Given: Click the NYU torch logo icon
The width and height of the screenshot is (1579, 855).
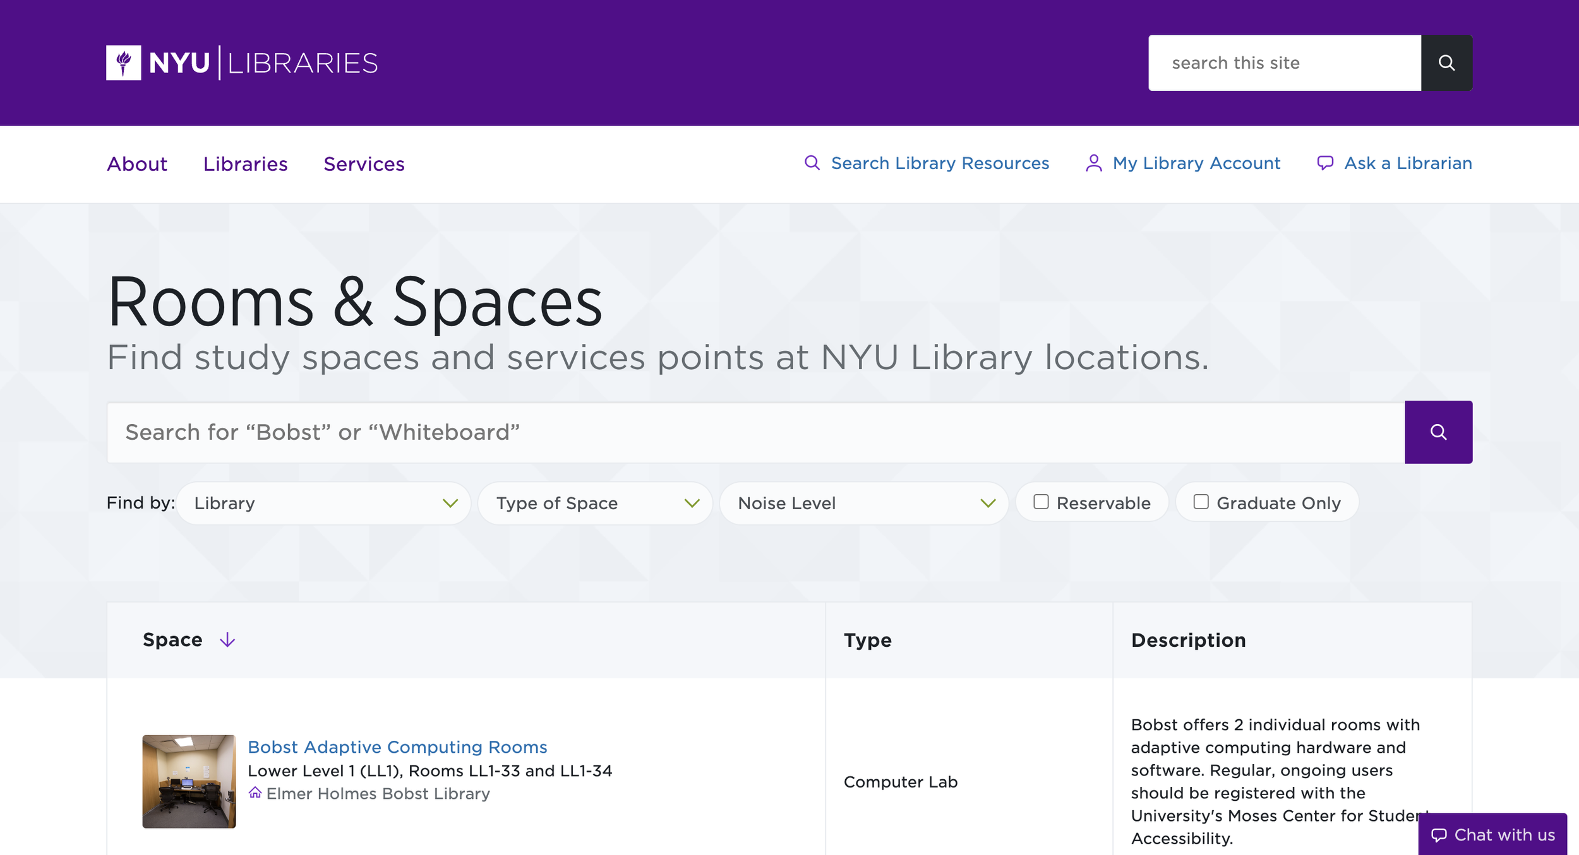Looking at the screenshot, I should point(123,62).
